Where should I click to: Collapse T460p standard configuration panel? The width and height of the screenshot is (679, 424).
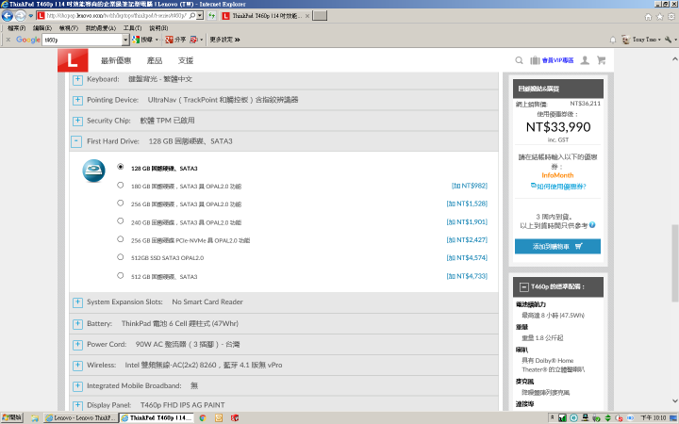coord(524,286)
